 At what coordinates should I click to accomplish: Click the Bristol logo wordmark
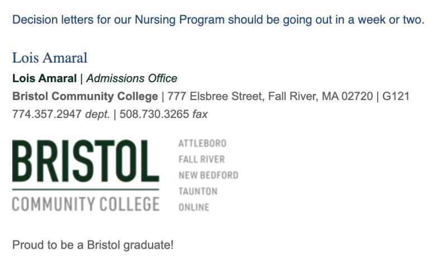(85, 162)
